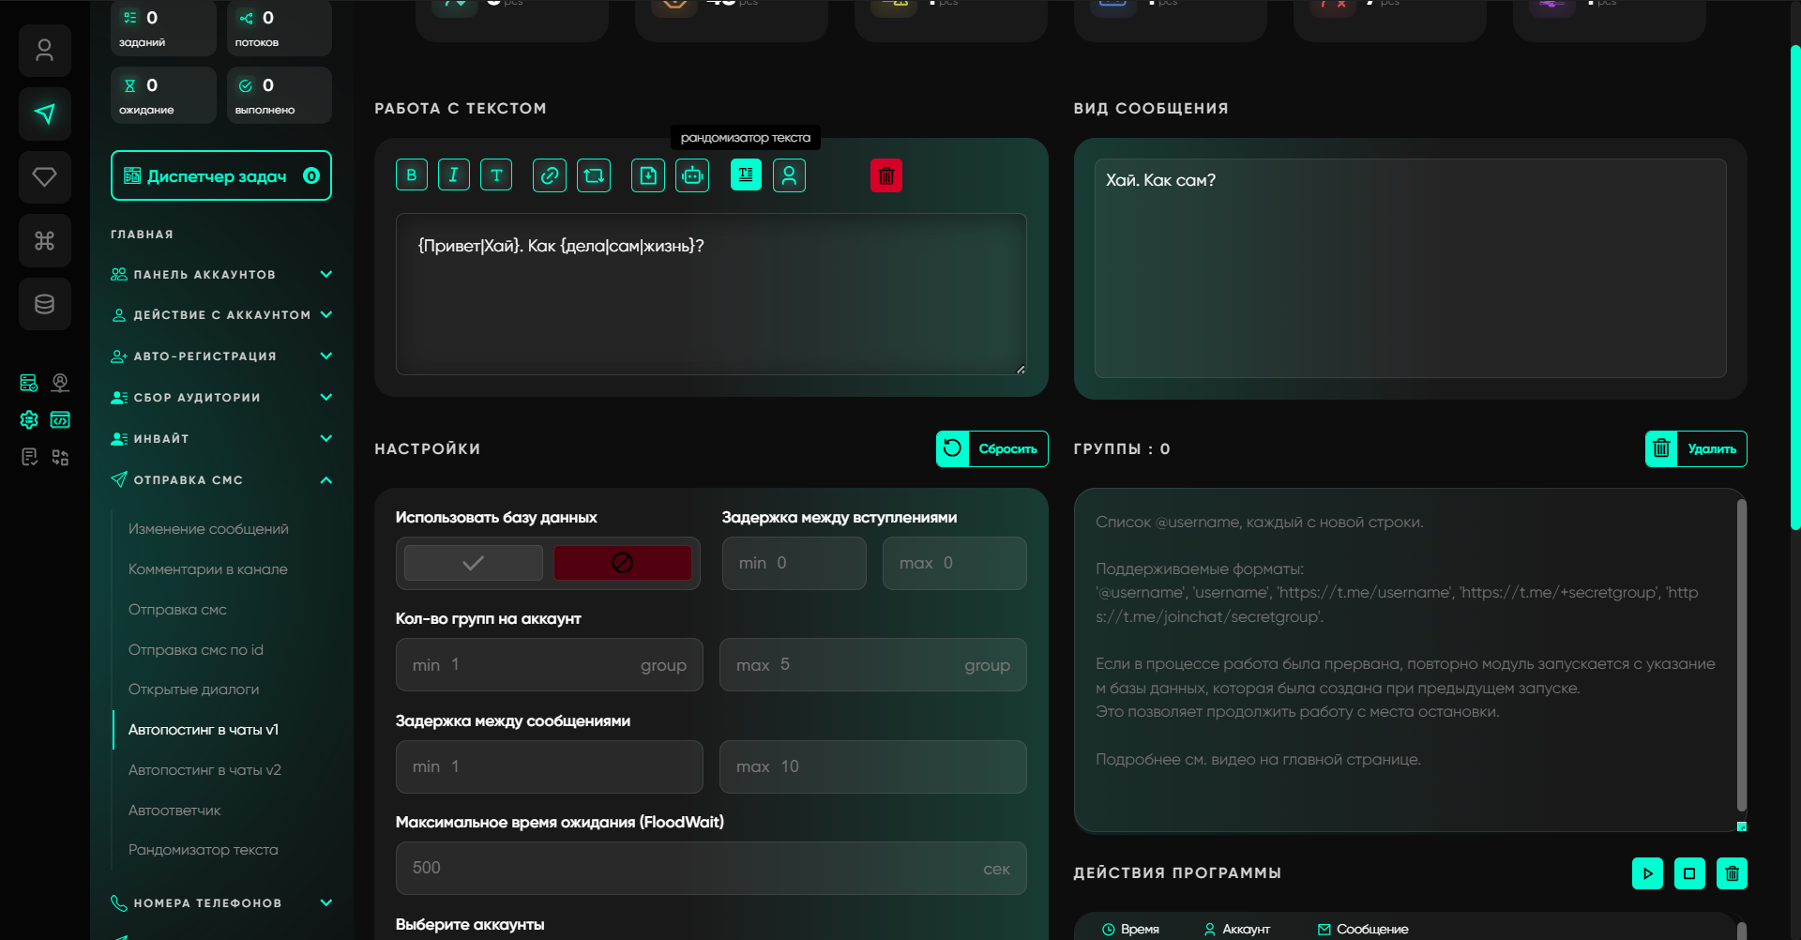
Task: Click the red trash icon in text toolbar
Action: click(x=885, y=175)
